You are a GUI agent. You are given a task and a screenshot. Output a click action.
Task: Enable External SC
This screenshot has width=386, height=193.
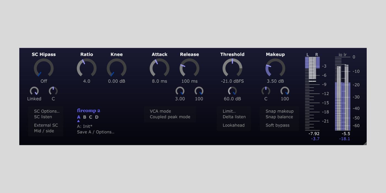tap(46, 125)
